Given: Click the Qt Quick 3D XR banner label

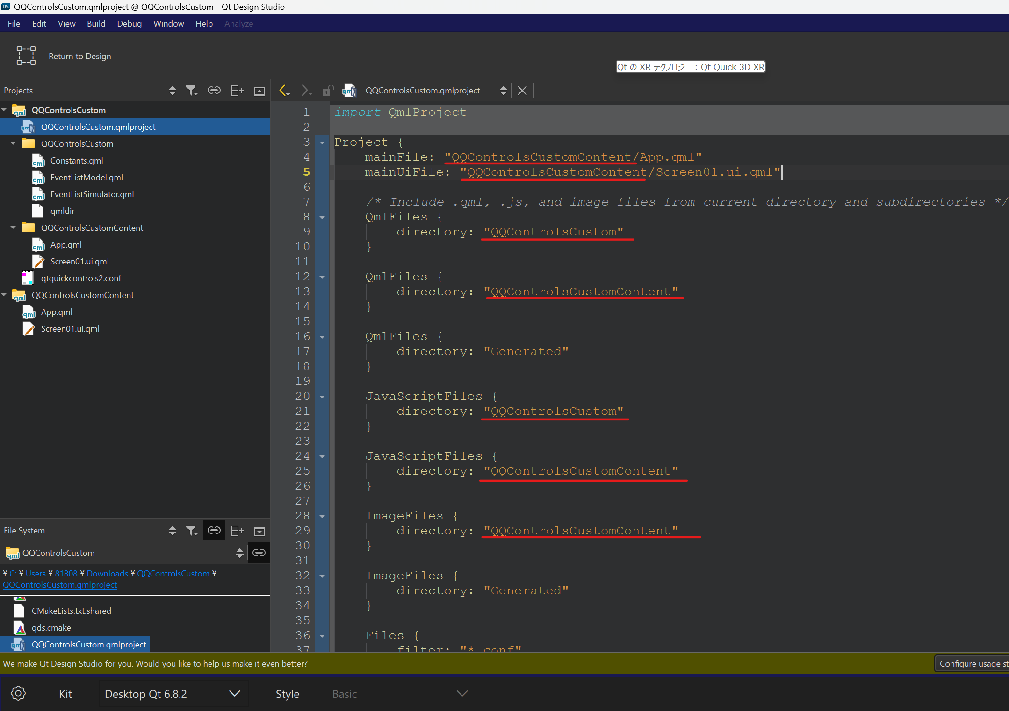Looking at the screenshot, I should (691, 67).
